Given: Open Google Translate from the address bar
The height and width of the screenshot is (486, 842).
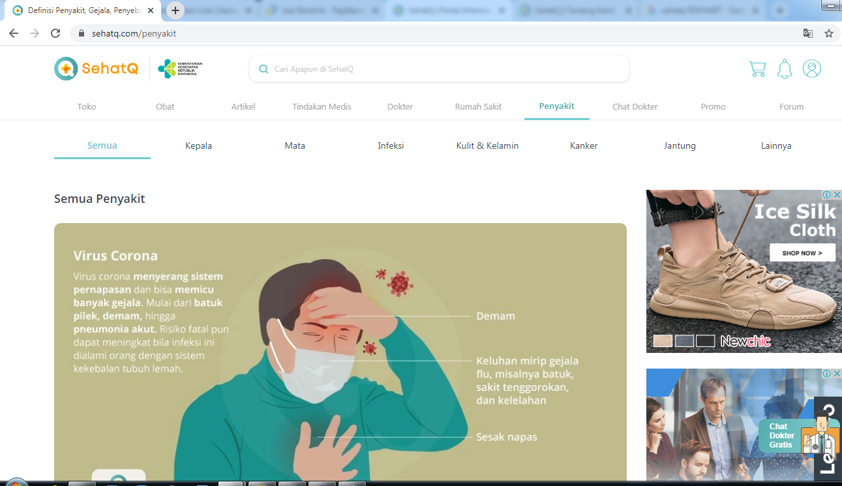Looking at the screenshot, I should [807, 32].
